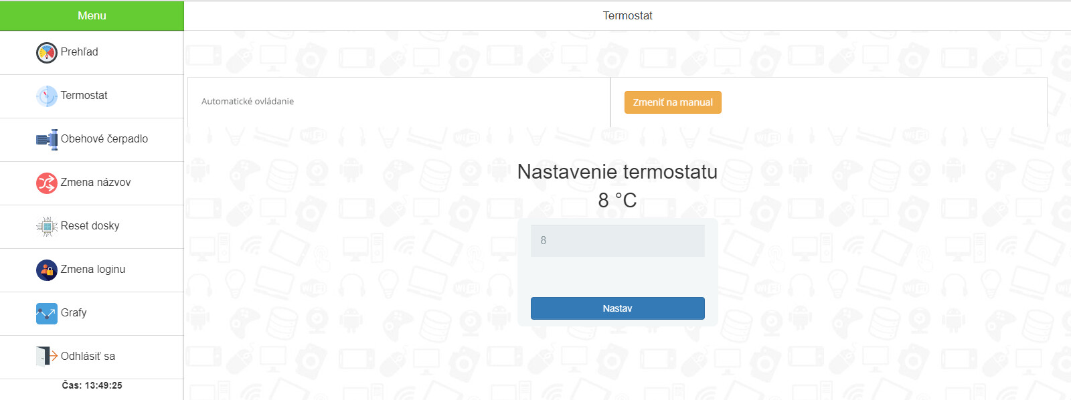Click the Termostat dial icon
1071x400 pixels.
click(x=47, y=96)
